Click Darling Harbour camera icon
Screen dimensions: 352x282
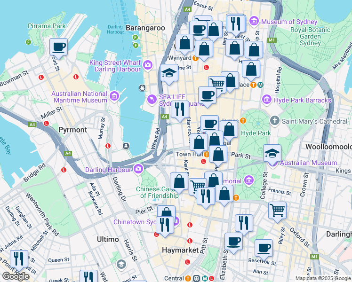[138, 169]
